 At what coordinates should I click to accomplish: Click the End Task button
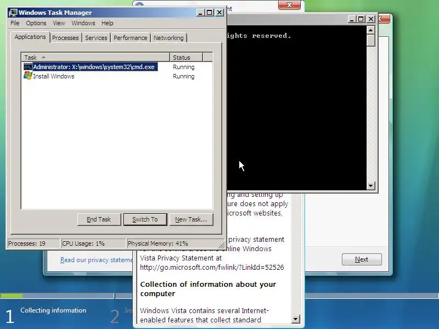point(99,219)
